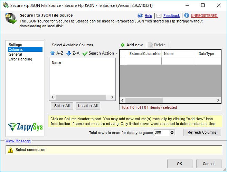This screenshot has width=227, height=172.
Task: Click Refresh Columns button
Action: pyautogui.click(x=202, y=133)
